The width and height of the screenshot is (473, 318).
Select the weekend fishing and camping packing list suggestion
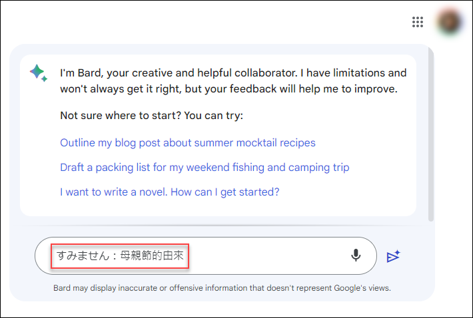point(205,168)
